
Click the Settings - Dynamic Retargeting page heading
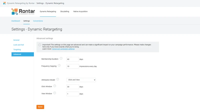pyautogui.click(x=37, y=29)
